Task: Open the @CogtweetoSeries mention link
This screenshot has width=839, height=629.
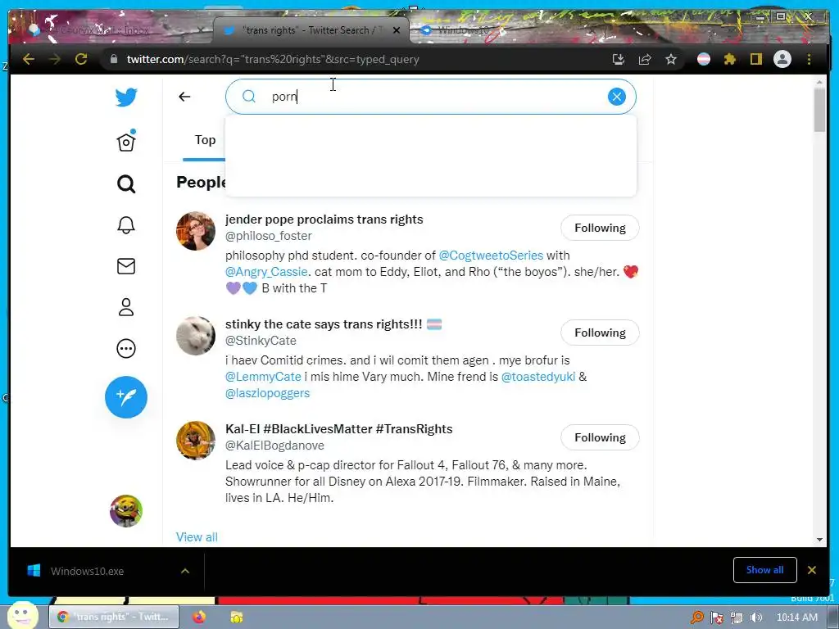Action: (x=491, y=256)
